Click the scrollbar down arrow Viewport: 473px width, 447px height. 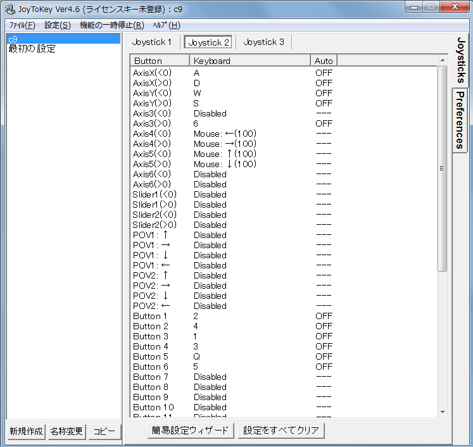[443, 412]
